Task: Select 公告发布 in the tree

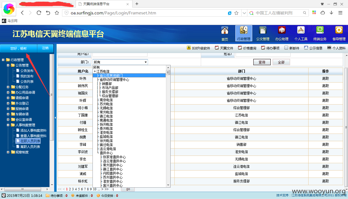Action: coord(27,71)
